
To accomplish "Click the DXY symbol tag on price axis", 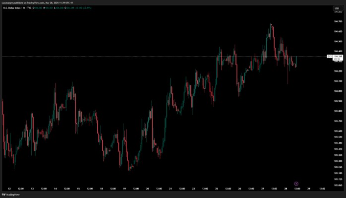I will pos(330,57).
